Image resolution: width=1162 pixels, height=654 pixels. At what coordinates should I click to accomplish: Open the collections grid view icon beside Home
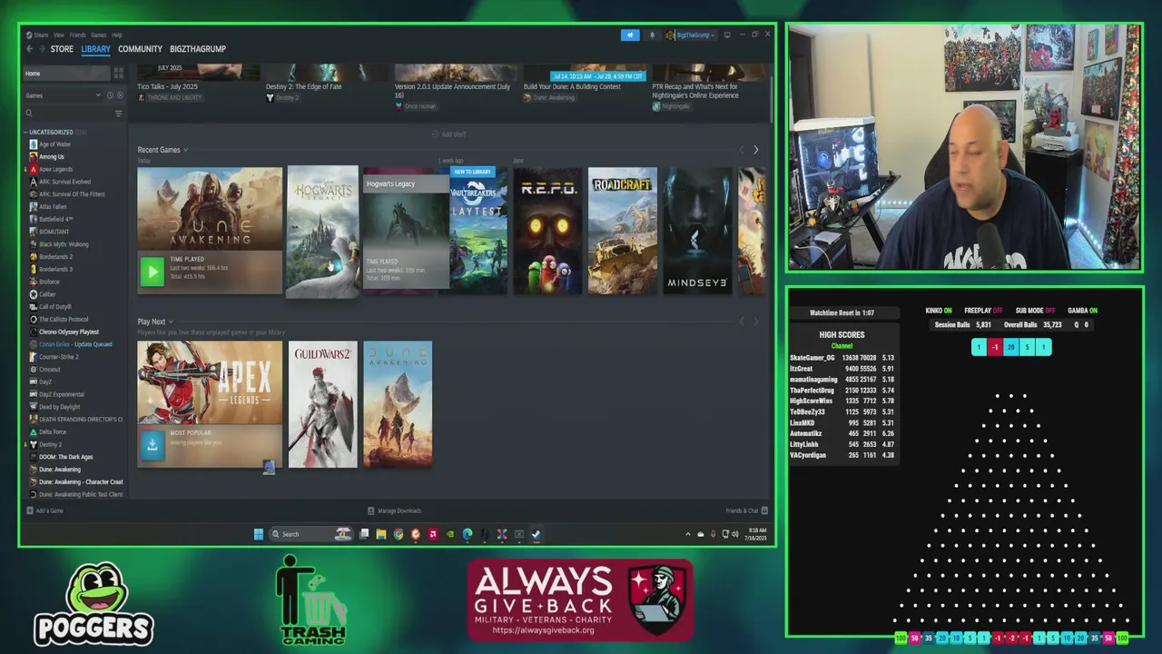click(118, 73)
